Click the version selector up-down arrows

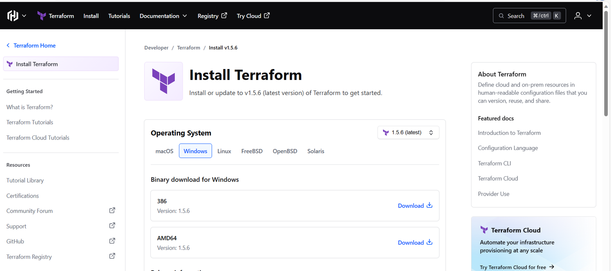[431, 133]
